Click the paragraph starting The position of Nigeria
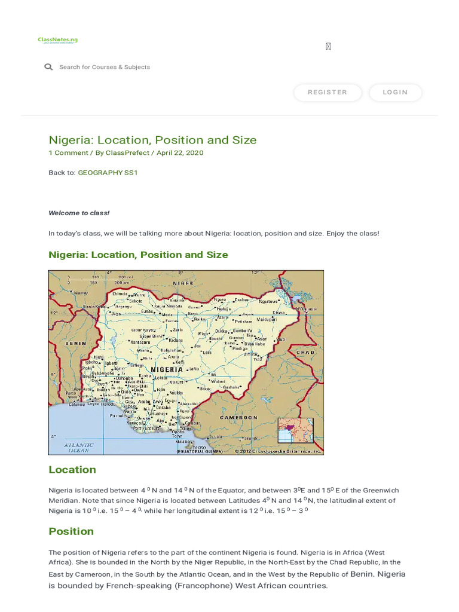Viewport: 459px width, 612px height. click(227, 569)
